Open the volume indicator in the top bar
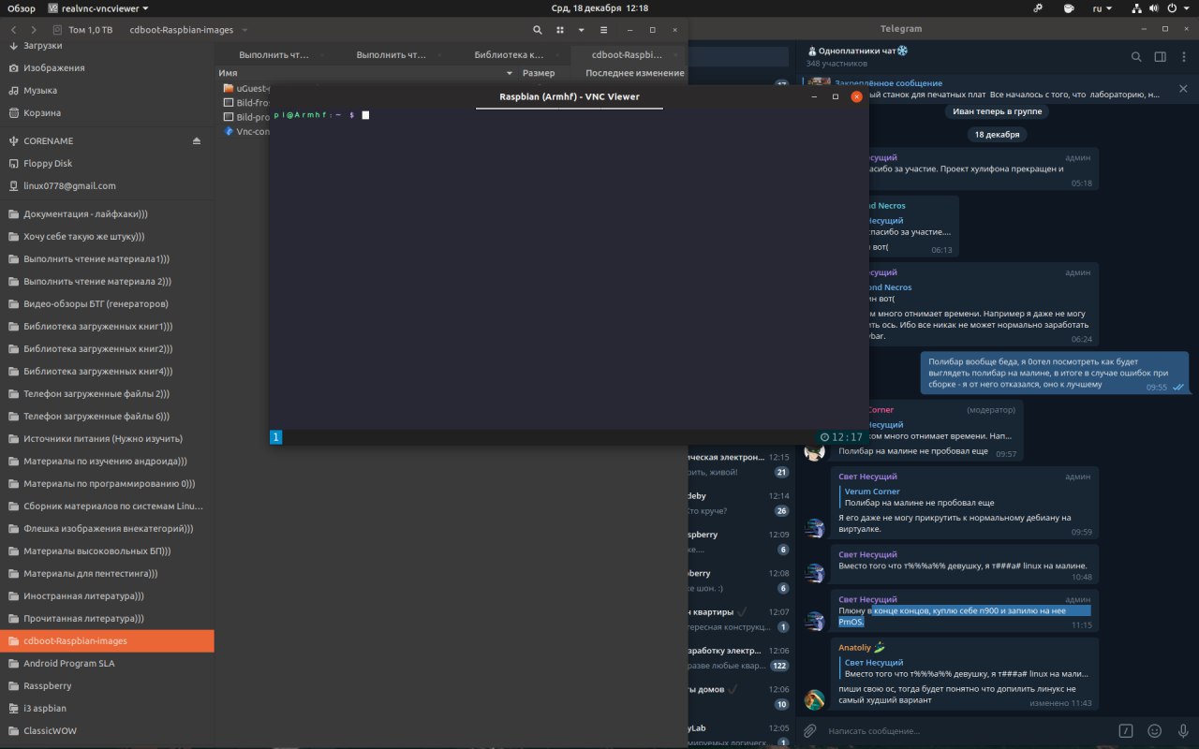Screen dimensions: 1199x749 1156,8
